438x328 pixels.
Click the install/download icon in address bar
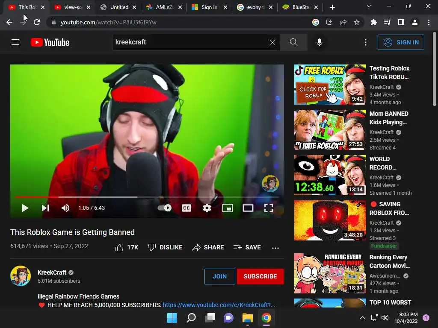pyautogui.click(x=329, y=22)
